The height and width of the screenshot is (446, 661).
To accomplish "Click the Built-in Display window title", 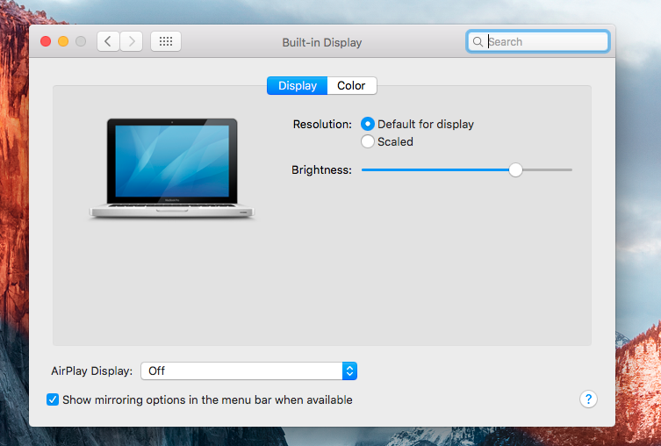I will 321,42.
